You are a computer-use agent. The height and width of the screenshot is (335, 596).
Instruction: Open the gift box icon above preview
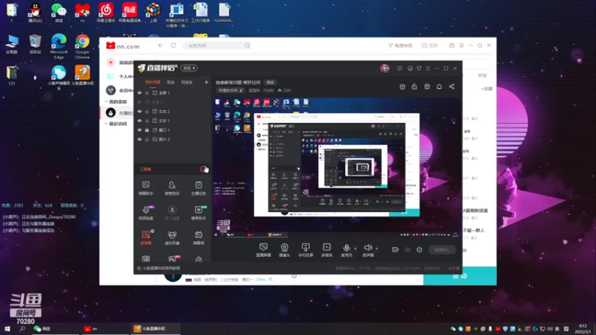[x=402, y=86]
